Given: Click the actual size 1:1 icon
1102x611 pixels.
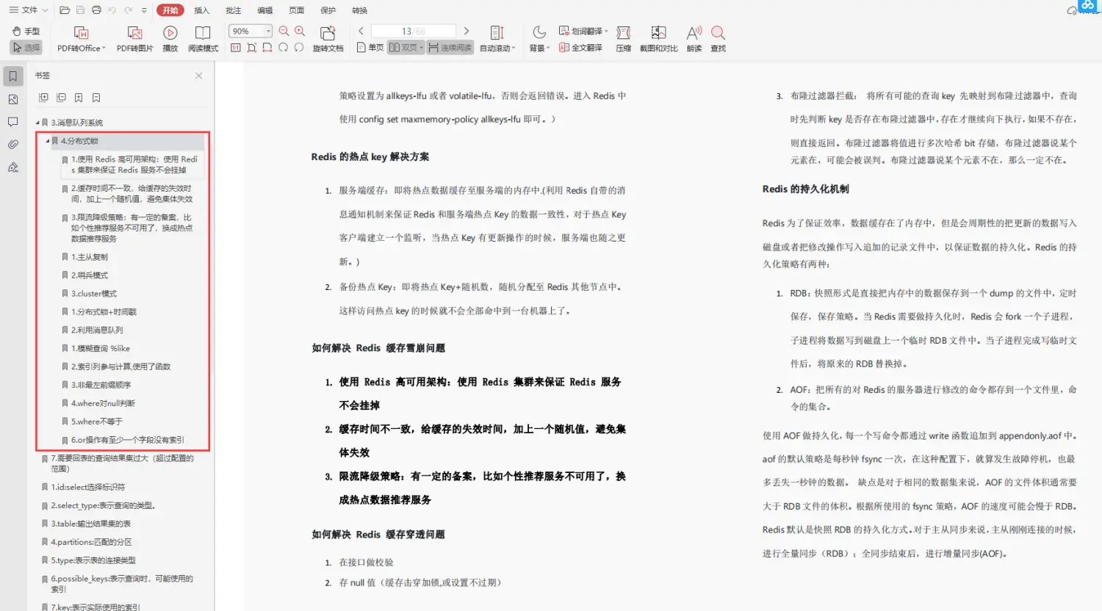Looking at the screenshot, I should point(236,48).
